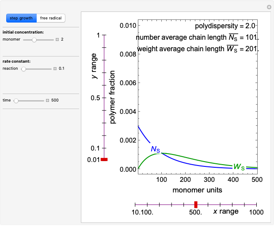Expand the reaction rate constant controls

55,69
